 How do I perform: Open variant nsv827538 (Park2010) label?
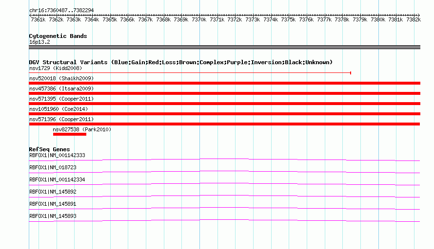coord(82,129)
